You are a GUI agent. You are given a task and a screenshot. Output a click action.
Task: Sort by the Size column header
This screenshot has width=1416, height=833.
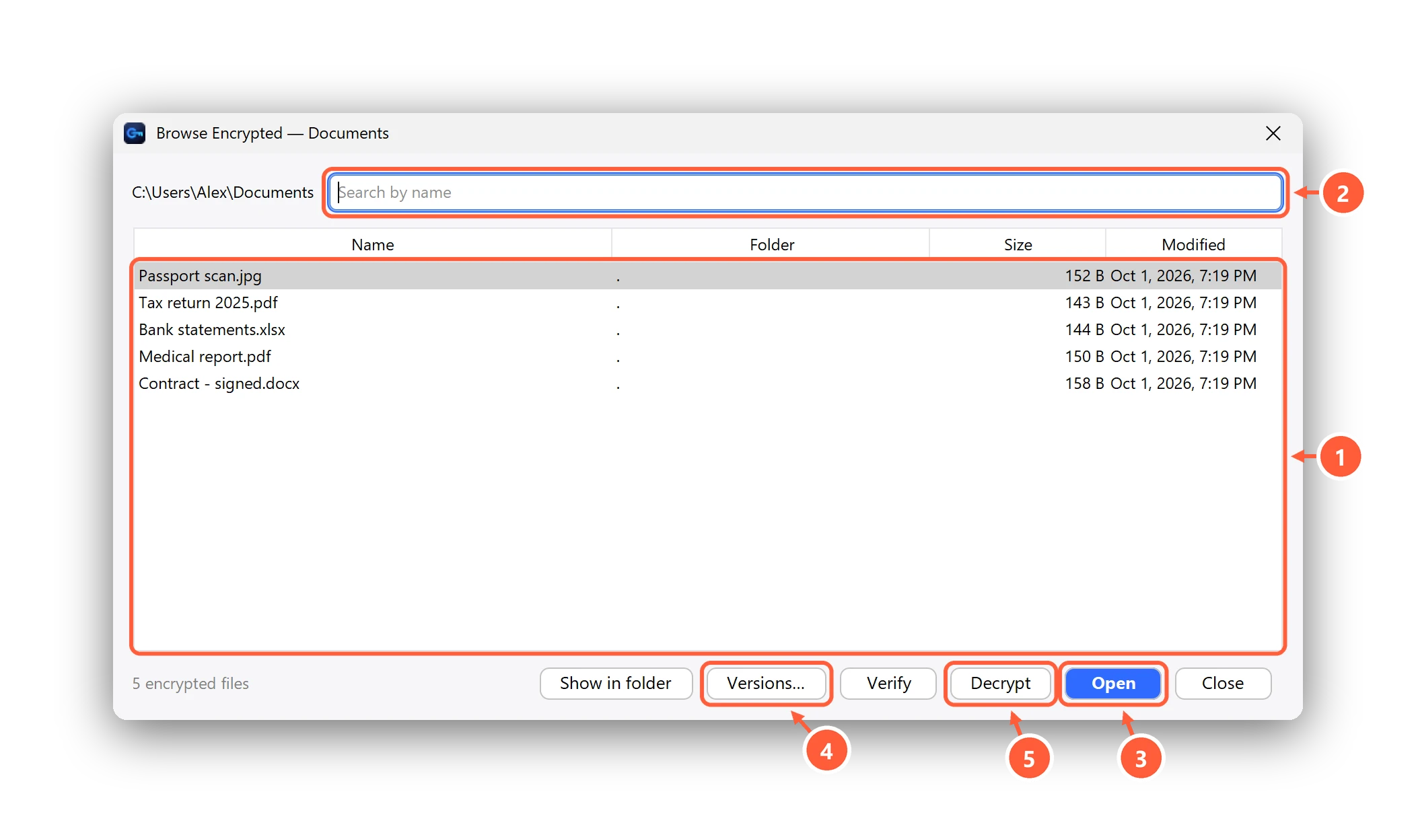[1018, 244]
